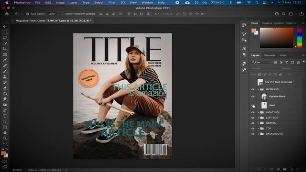Image resolution: width=306 pixels, height=172 pixels.
Task: Switch to the Swatches tab
Action: coord(267,23)
